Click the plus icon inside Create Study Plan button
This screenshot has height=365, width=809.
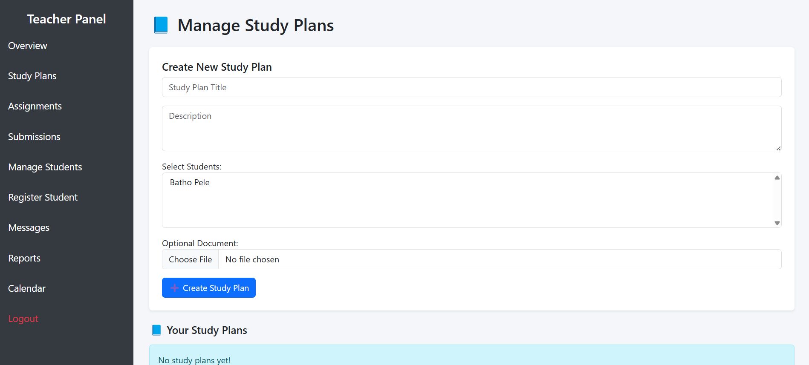point(174,287)
